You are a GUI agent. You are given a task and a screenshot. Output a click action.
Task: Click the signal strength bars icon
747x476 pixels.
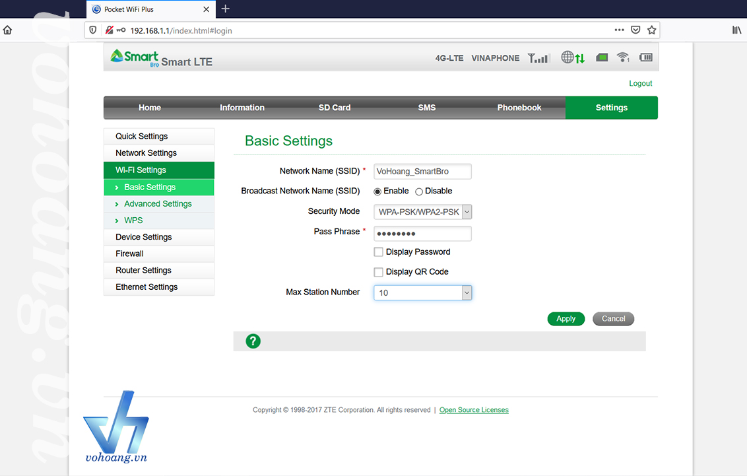point(539,58)
